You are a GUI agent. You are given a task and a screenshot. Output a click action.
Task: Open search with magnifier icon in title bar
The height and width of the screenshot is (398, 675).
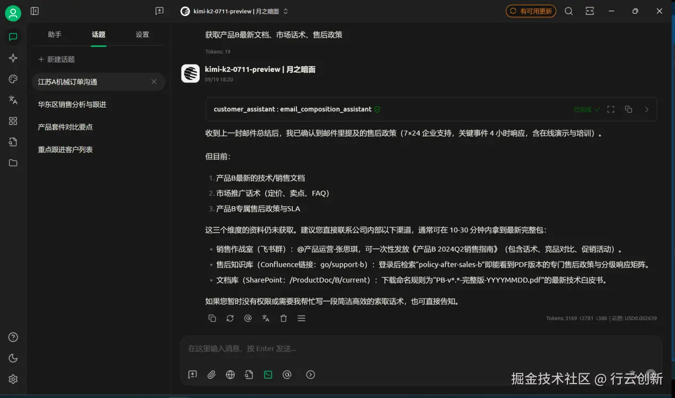569,11
